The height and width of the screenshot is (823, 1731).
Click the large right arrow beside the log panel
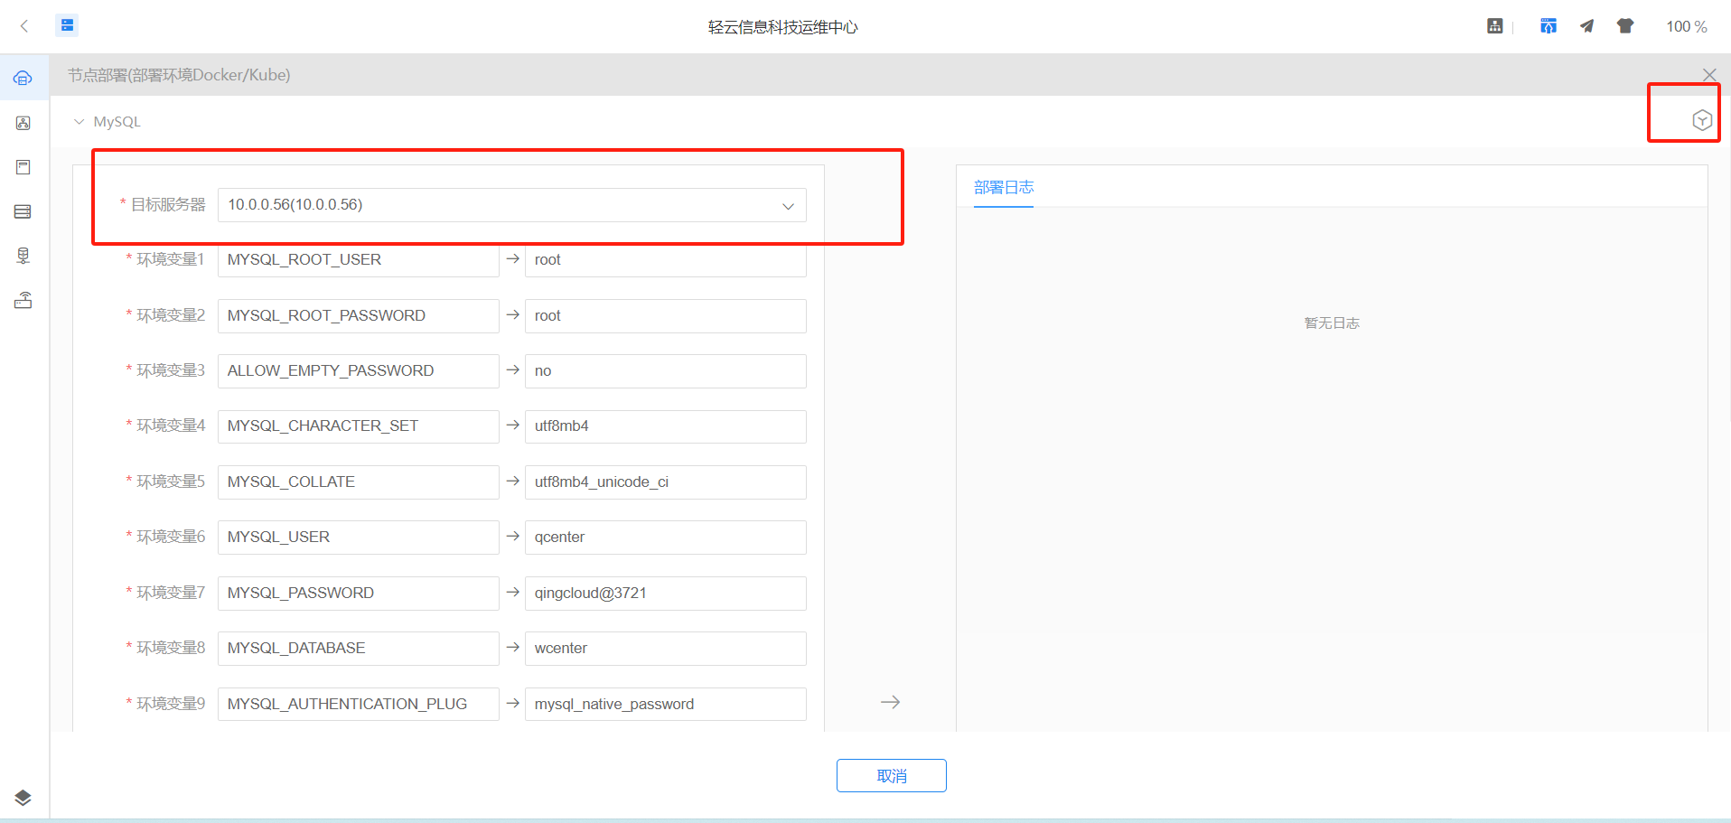pos(891,702)
